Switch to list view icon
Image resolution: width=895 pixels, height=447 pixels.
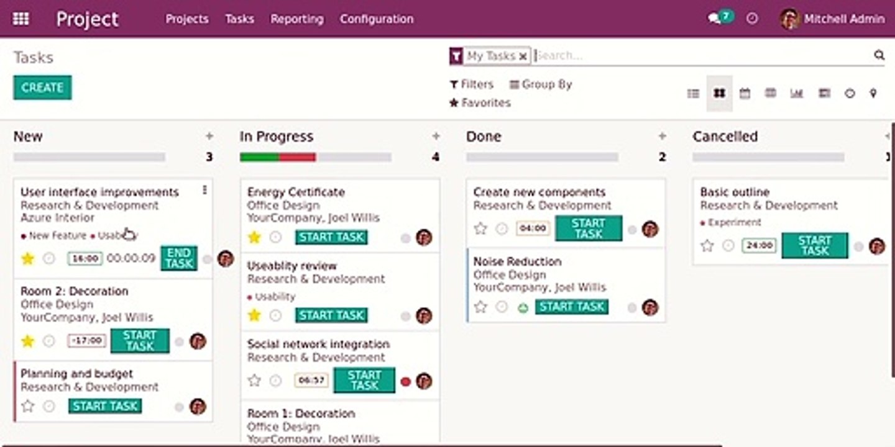click(x=693, y=93)
